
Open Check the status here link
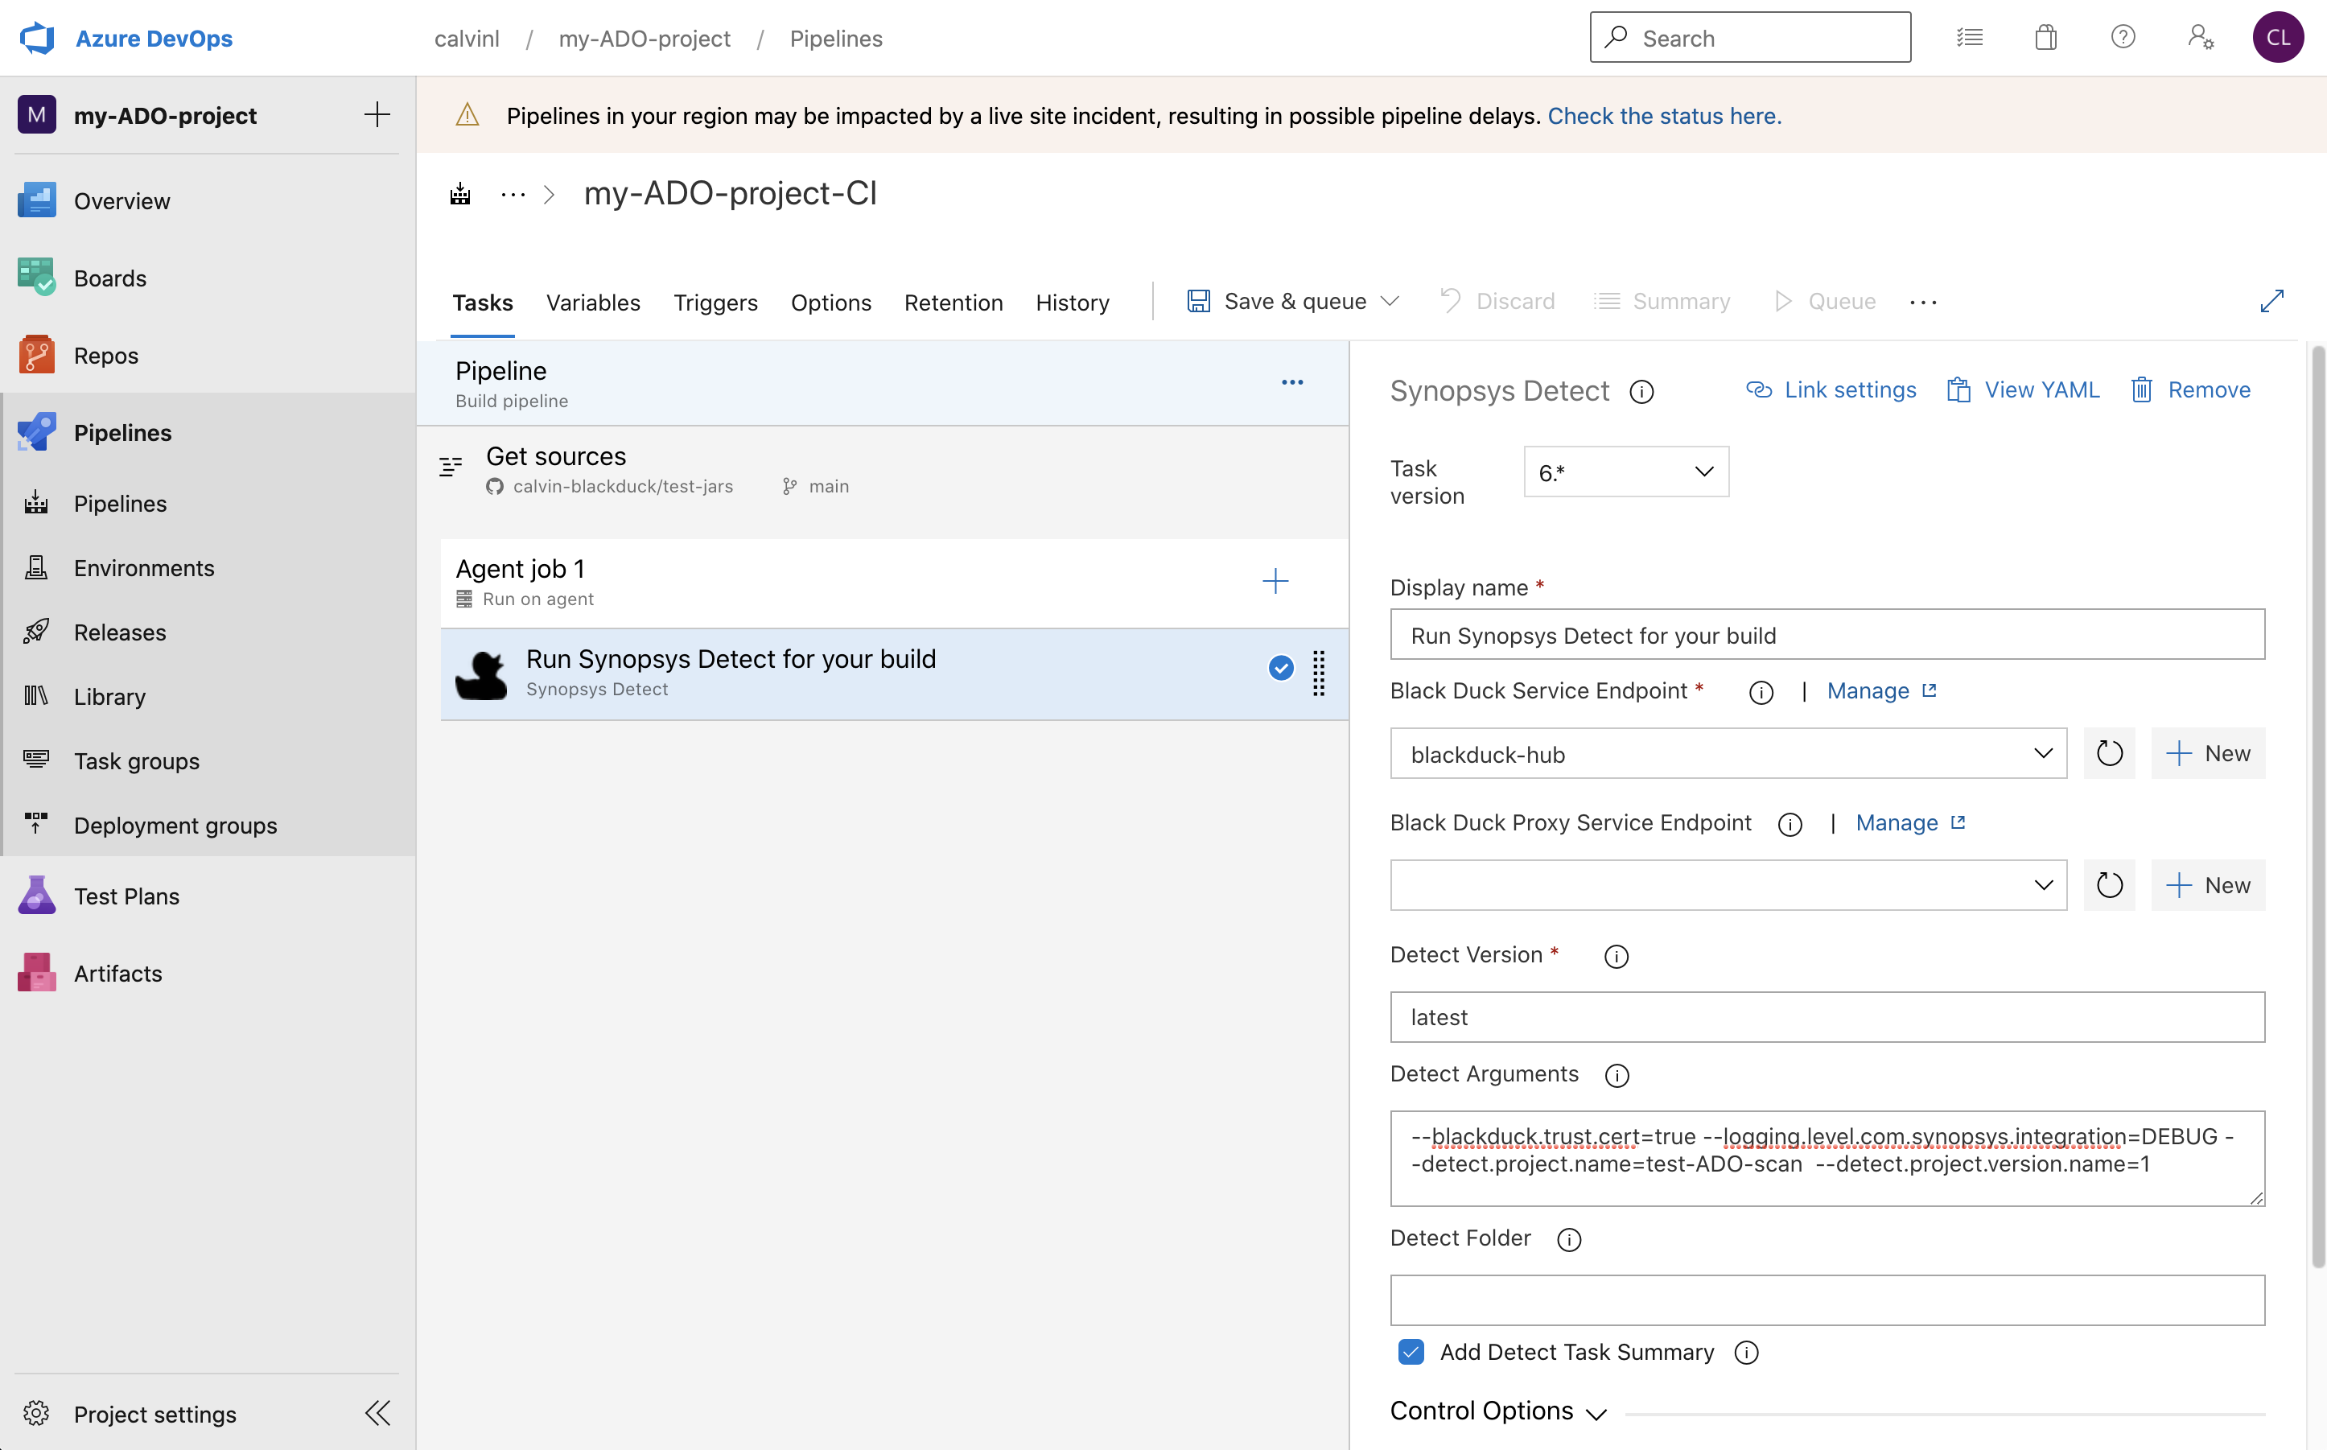(x=1665, y=116)
